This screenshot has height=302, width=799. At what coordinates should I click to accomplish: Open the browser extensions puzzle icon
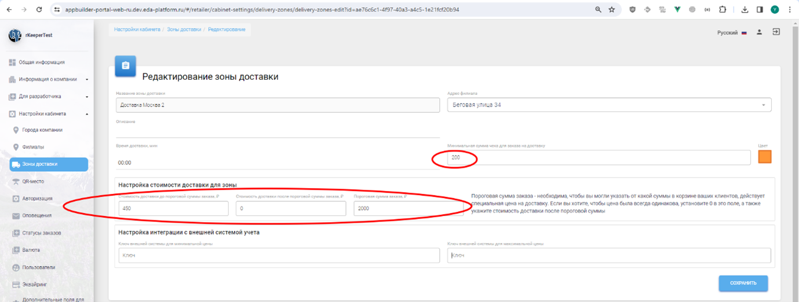coord(723,10)
